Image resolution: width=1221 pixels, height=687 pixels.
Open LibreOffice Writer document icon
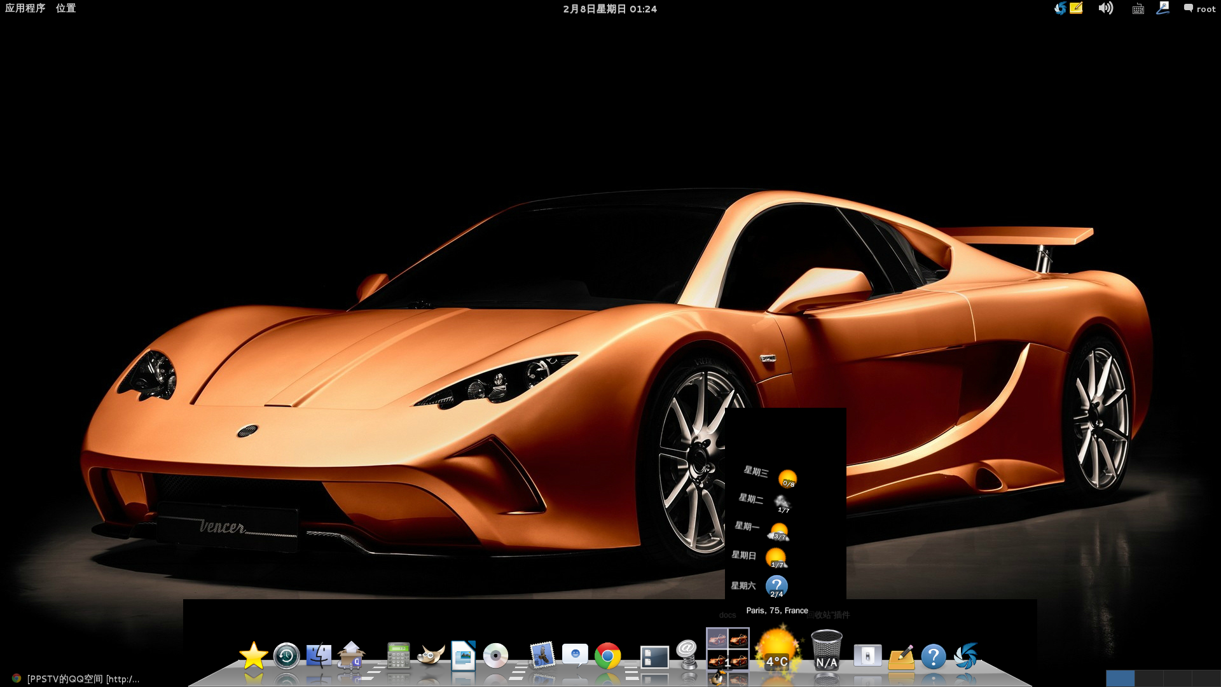pos(464,656)
